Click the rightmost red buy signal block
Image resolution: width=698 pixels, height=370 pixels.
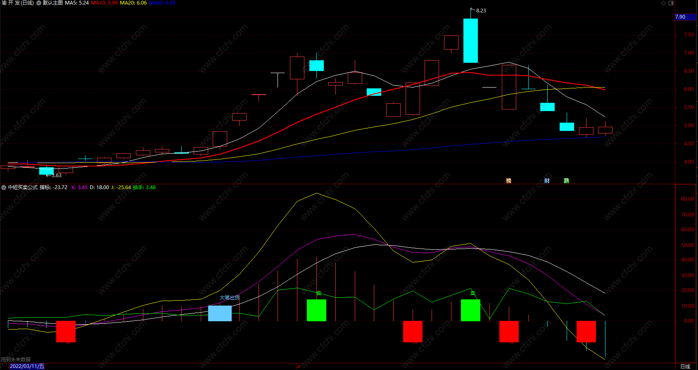(586, 332)
